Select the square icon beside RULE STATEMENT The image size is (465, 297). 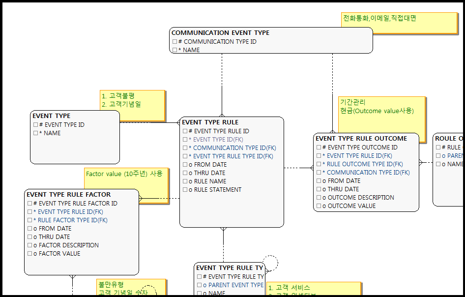pos(185,190)
